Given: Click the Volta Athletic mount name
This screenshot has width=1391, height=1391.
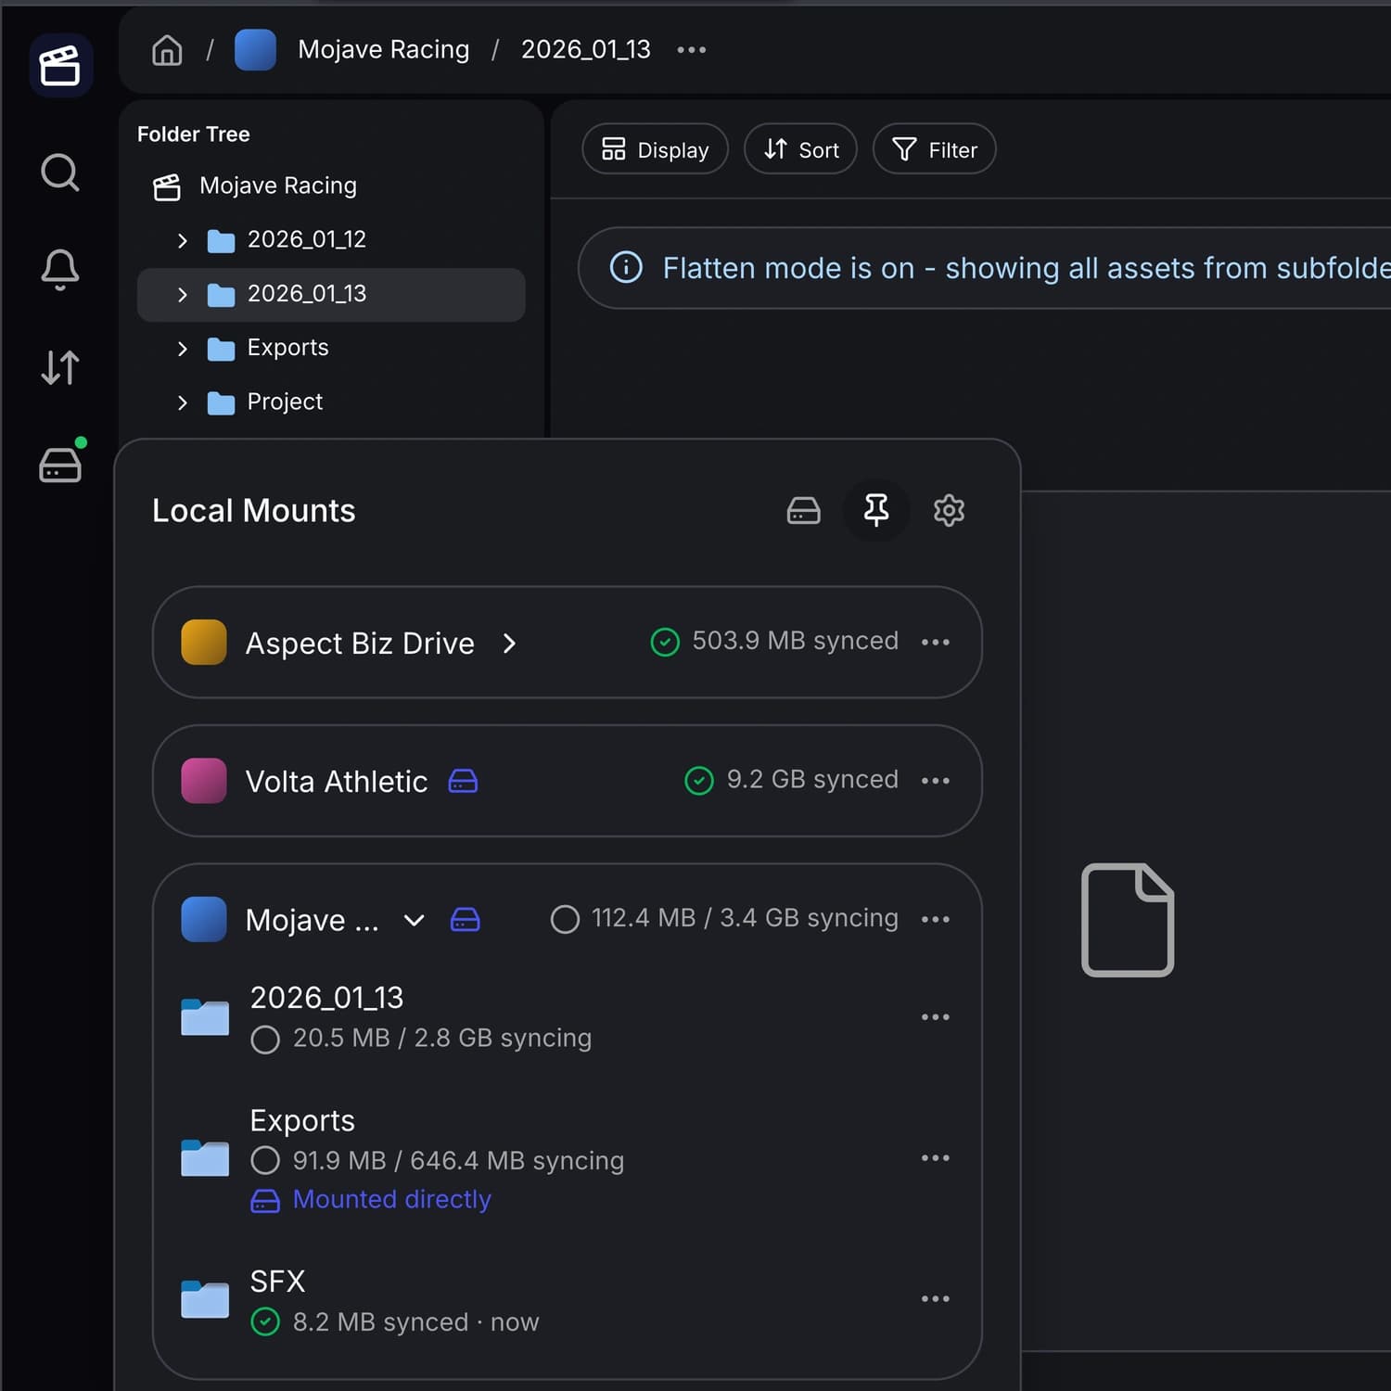Looking at the screenshot, I should coord(337,782).
